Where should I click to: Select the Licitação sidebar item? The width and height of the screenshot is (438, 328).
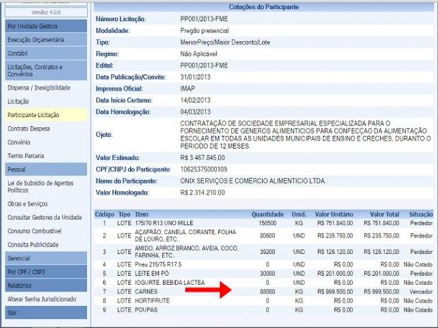[x=18, y=102]
